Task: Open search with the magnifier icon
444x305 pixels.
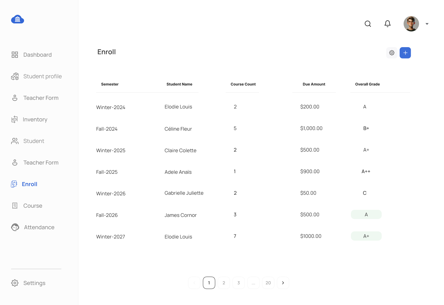Action: [368, 24]
